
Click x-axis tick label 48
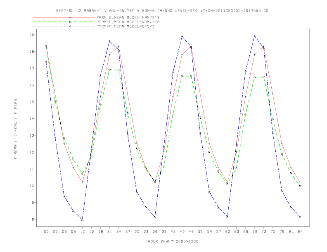191,231
